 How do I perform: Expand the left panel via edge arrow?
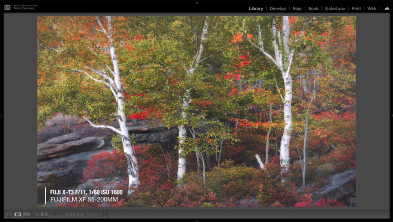[1, 116]
